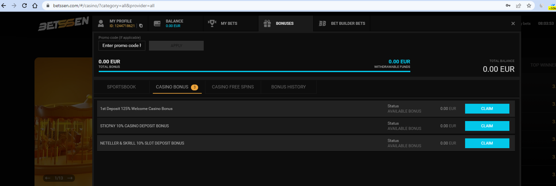Switch to the Sportsbook tab
Image resolution: width=556 pixels, height=186 pixels.
121,87
